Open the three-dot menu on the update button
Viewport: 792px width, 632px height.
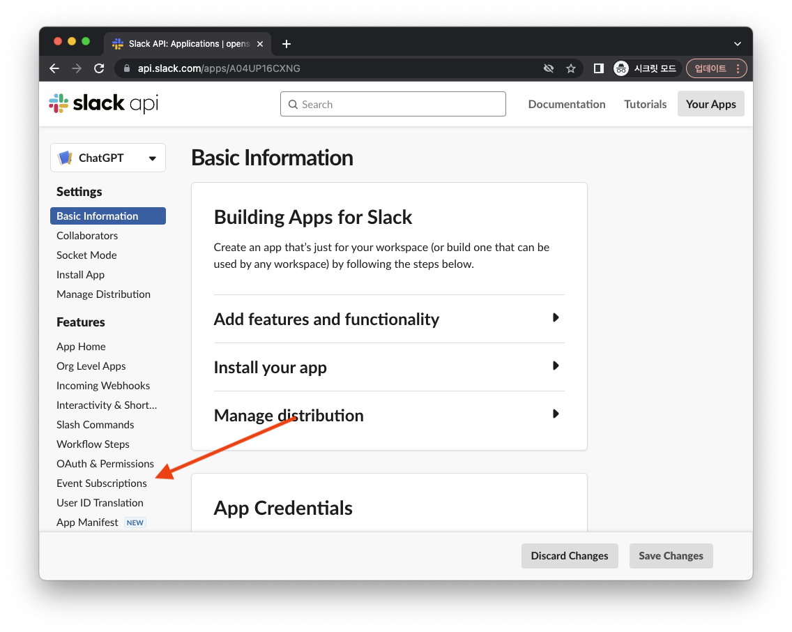(738, 68)
